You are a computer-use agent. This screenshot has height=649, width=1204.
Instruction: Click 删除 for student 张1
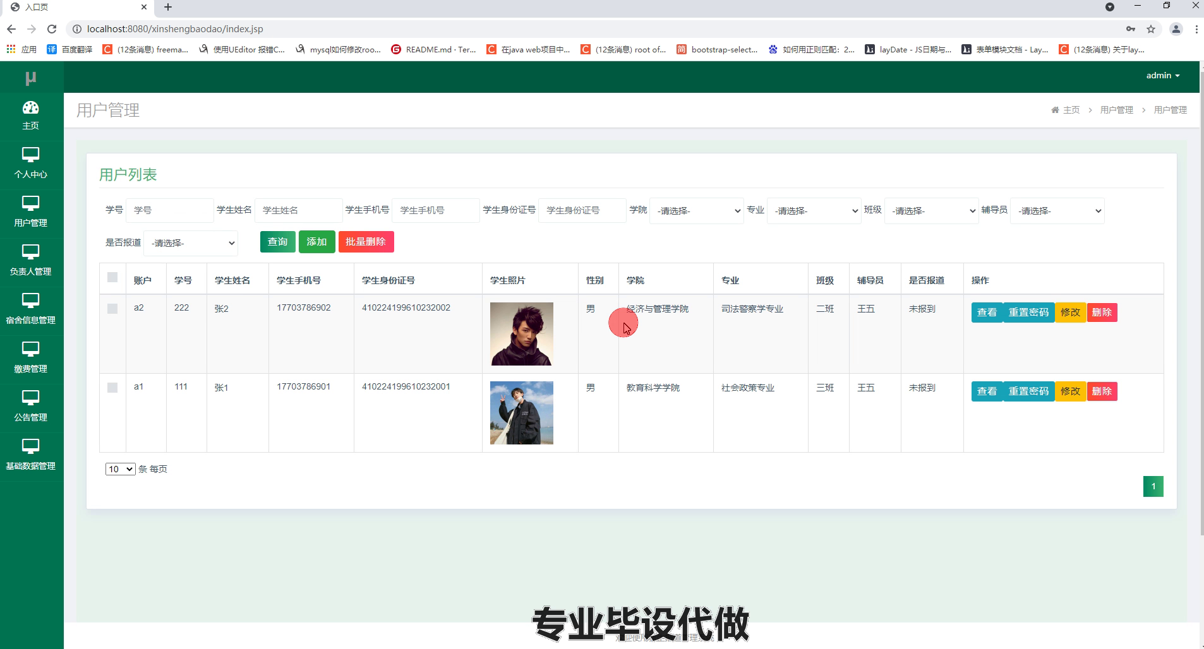click(1102, 391)
